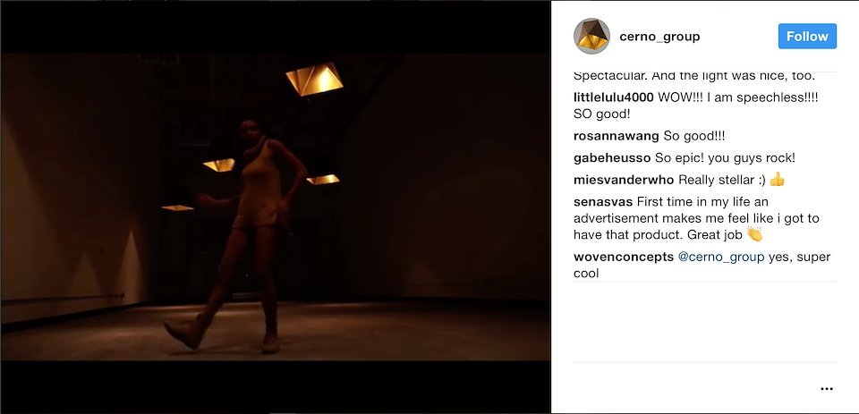
Task: Click the 'WOW!!! I am speechless!!!!' comment
Action: click(737, 97)
